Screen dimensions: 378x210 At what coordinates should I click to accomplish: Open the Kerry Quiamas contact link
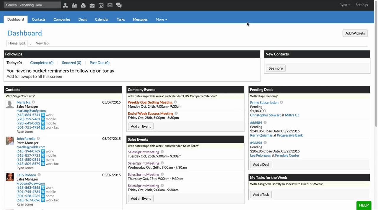(x=261, y=135)
